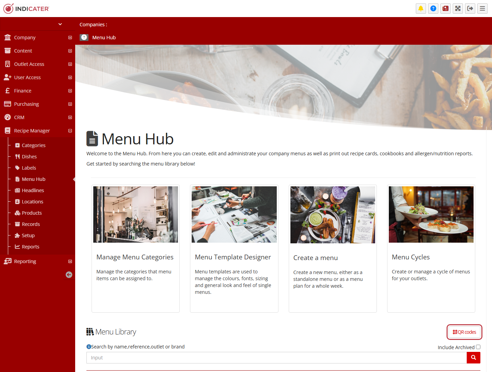Open the notifications bell icon
Viewport: 492px width, 372px height.
[421, 9]
